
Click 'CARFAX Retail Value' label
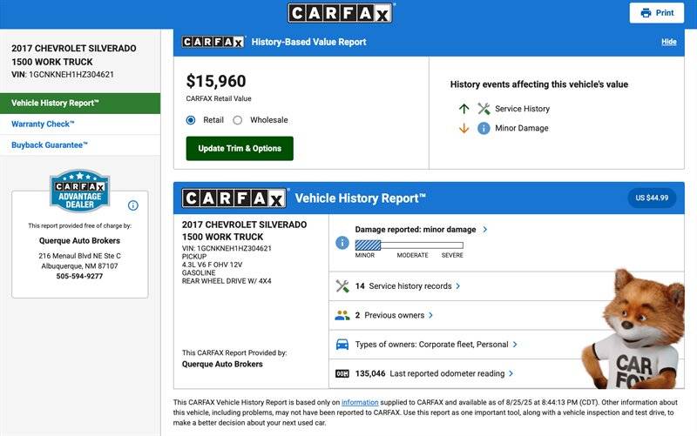pyautogui.click(x=219, y=98)
